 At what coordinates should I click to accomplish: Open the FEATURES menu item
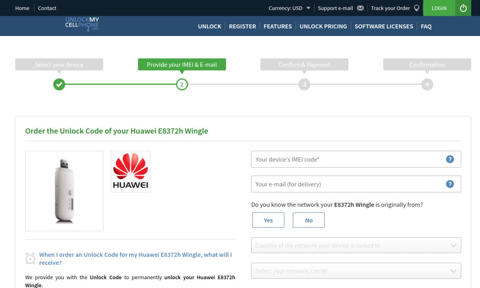277,26
